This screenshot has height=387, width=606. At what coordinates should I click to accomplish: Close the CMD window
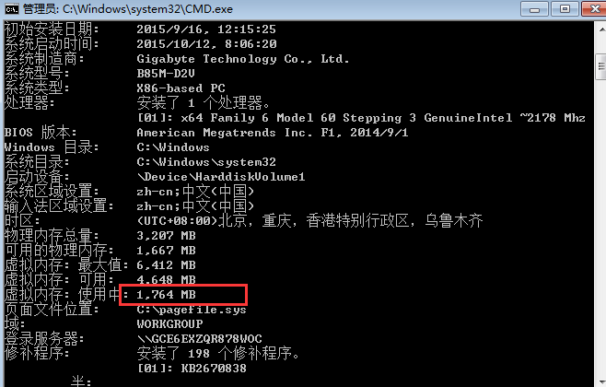pos(594,9)
